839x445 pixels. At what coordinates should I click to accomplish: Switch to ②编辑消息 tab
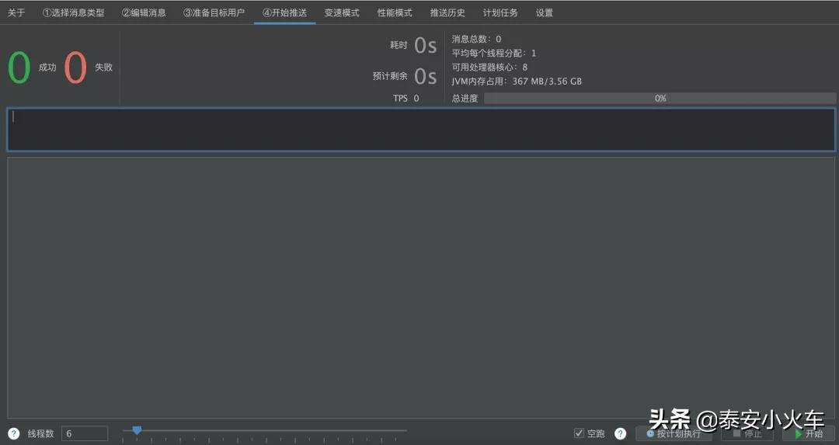click(x=144, y=12)
